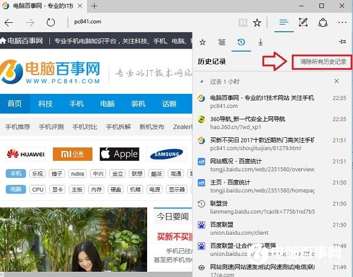The width and height of the screenshot is (353, 277).
Task: Click the 硬盘 hardware tag
Action: 116,190
